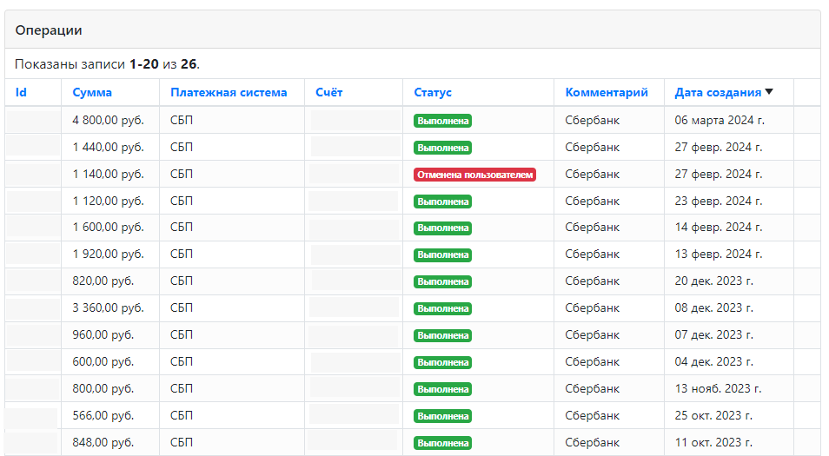Select the 1 600,00 руб. amount cell
The image size is (829, 456).
(x=109, y=228)
